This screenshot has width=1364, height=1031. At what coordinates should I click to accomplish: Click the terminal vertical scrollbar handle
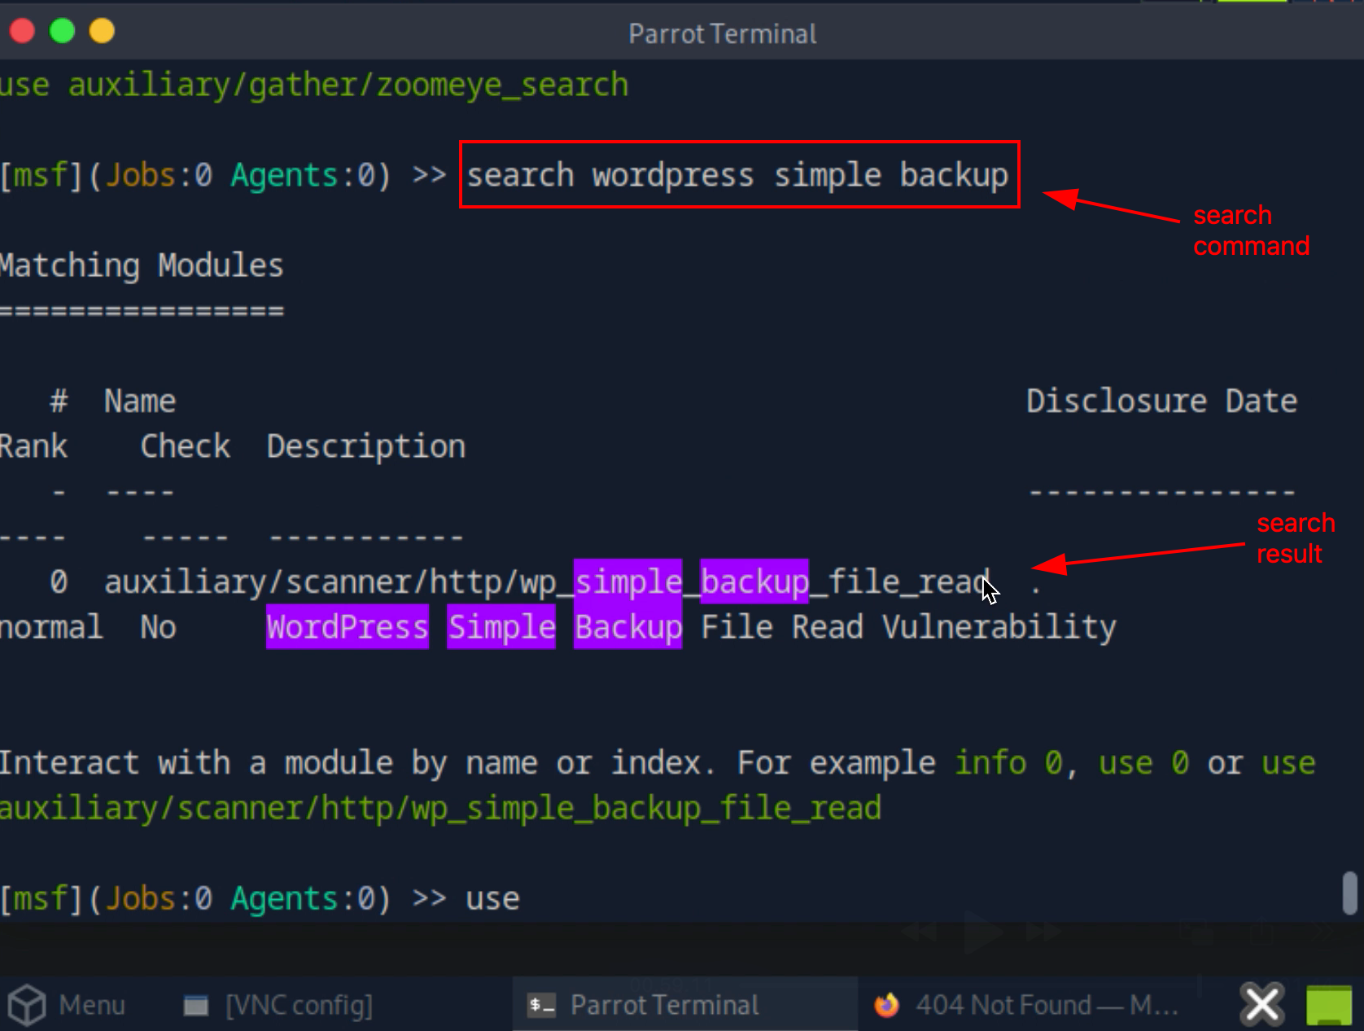[1350, 893]
